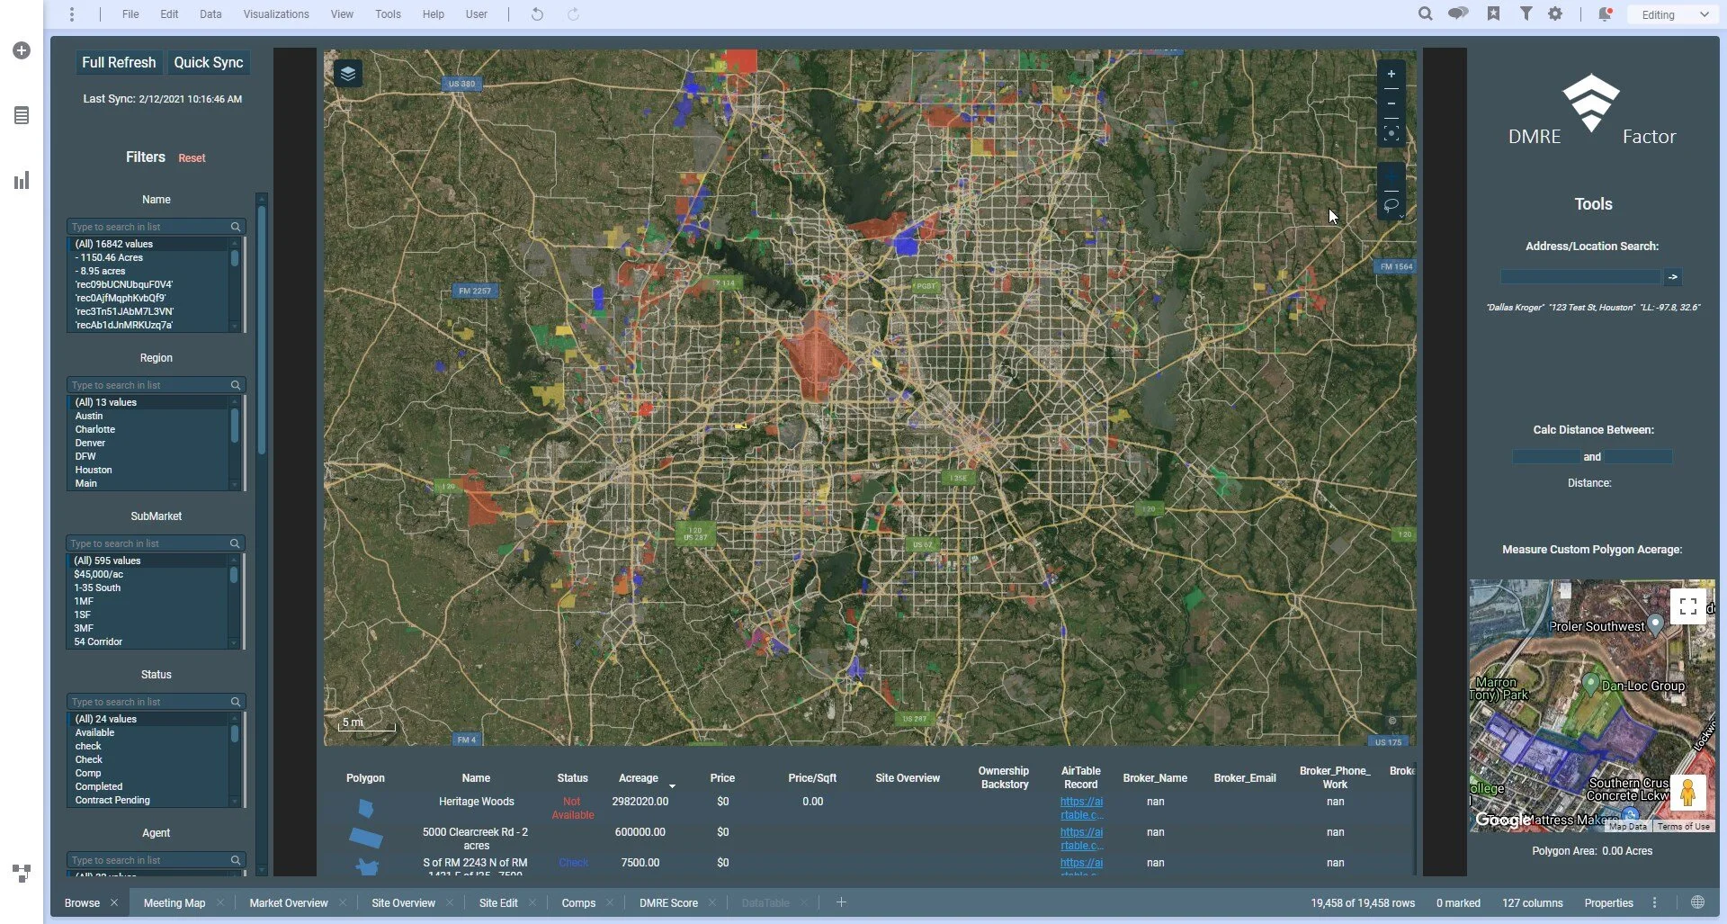Screen dimensions: 1727x924
Task: Open the settings gear icon
Action: [x=1555, y=13]
